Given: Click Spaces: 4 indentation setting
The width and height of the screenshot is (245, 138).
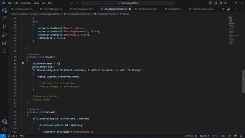Looking at the screenshot, I should point(204,136).
